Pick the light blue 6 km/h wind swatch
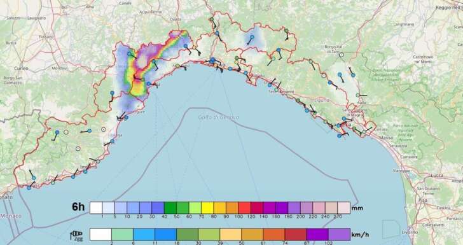Viewport: 463px width, 245px height. coord(144,234)
